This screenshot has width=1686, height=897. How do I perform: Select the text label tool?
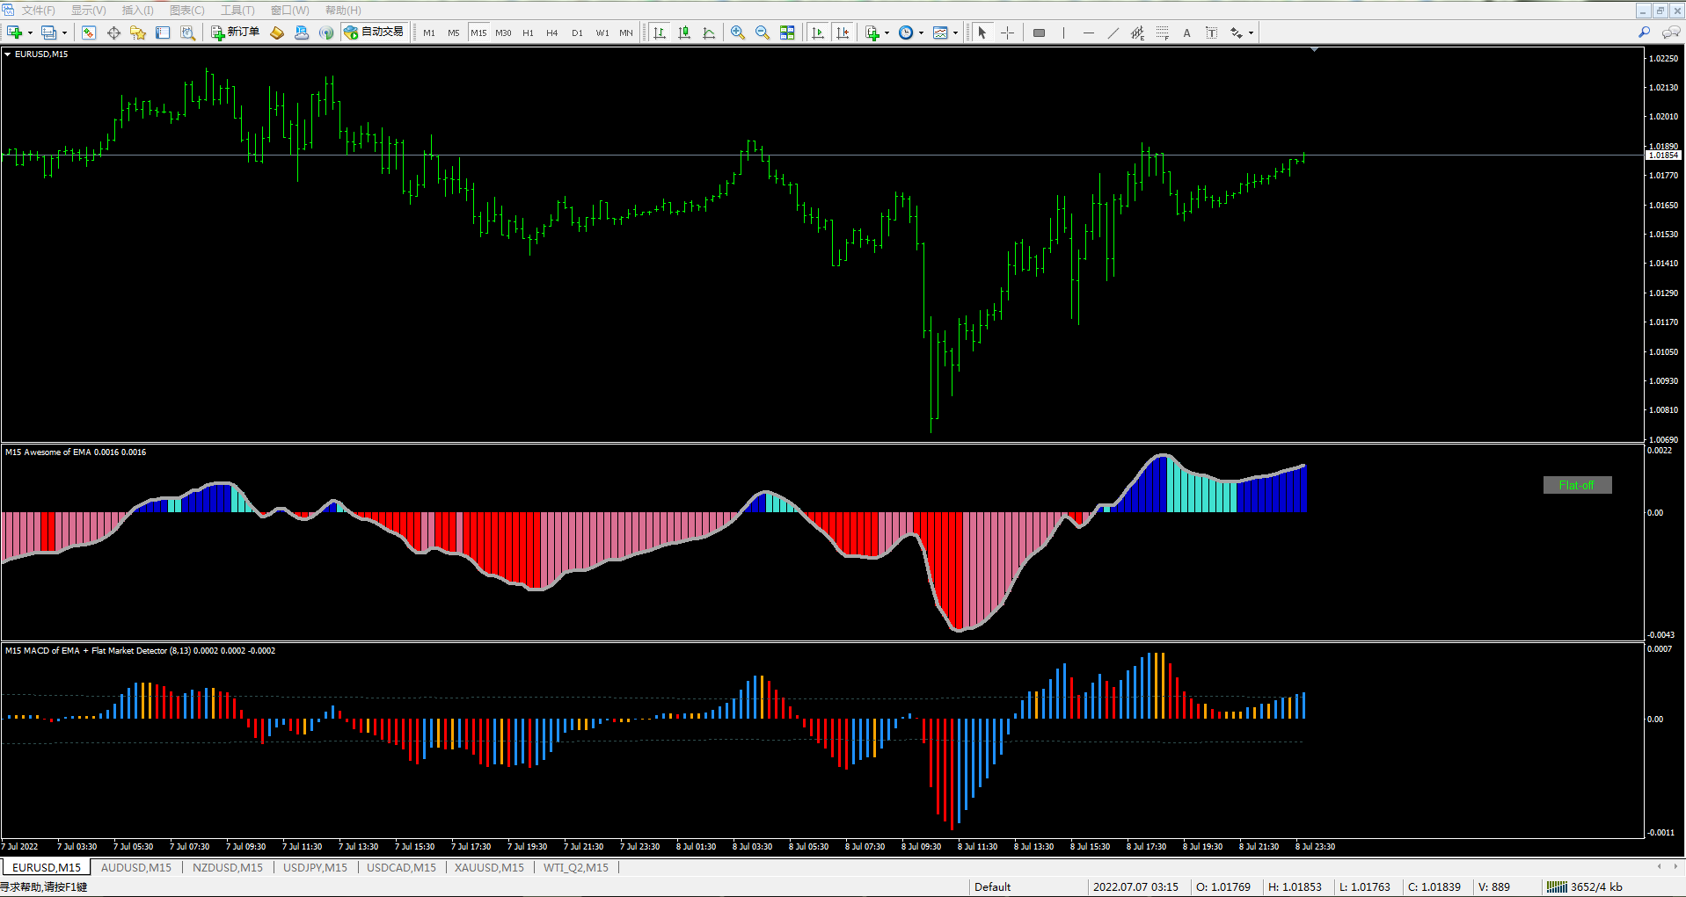1211,33
